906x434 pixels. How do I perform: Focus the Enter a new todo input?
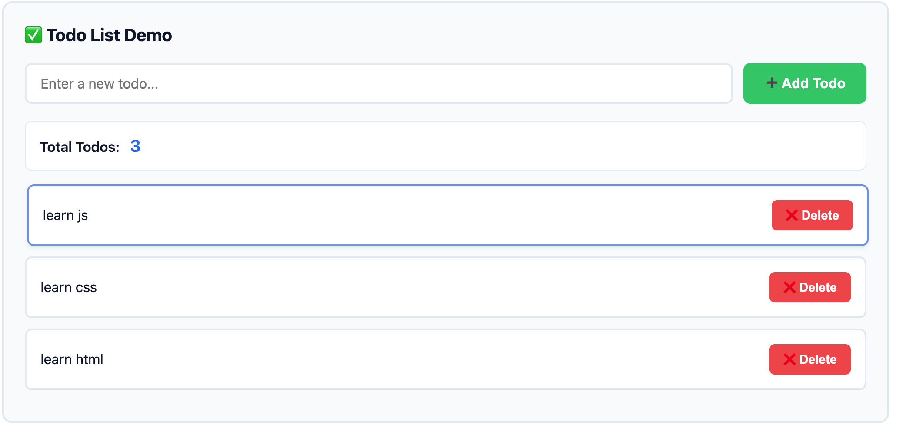378,83
